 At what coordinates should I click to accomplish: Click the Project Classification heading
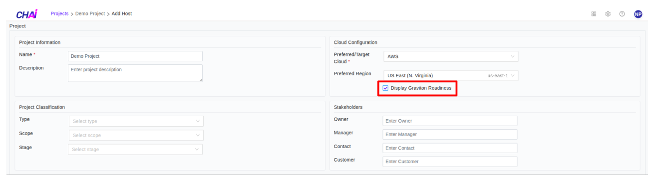click(x=42, y=107)
